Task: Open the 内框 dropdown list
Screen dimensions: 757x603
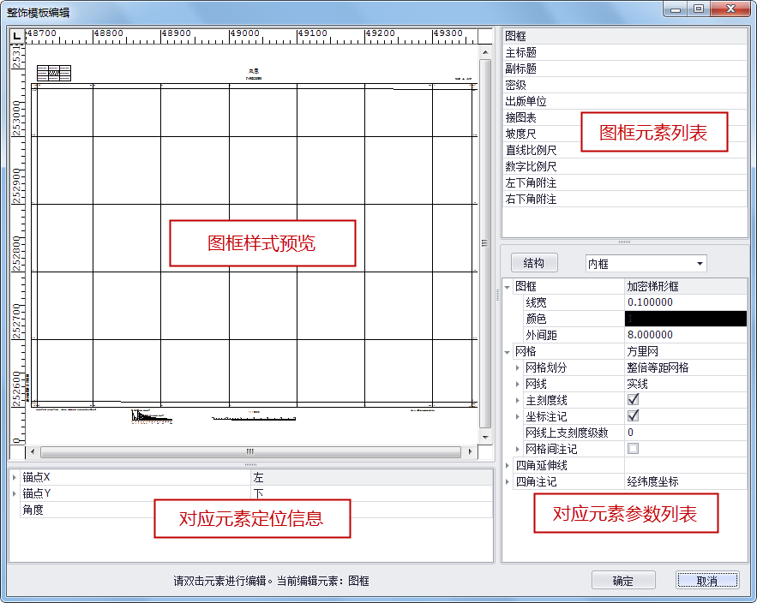Action: (700, 264)
